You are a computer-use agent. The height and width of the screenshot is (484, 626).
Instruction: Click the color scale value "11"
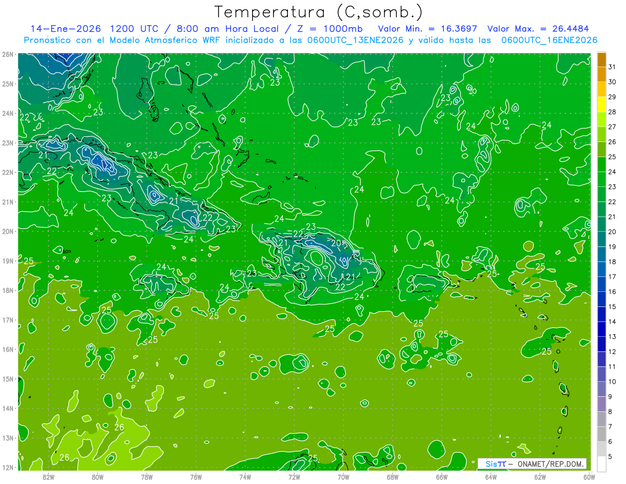612,367
